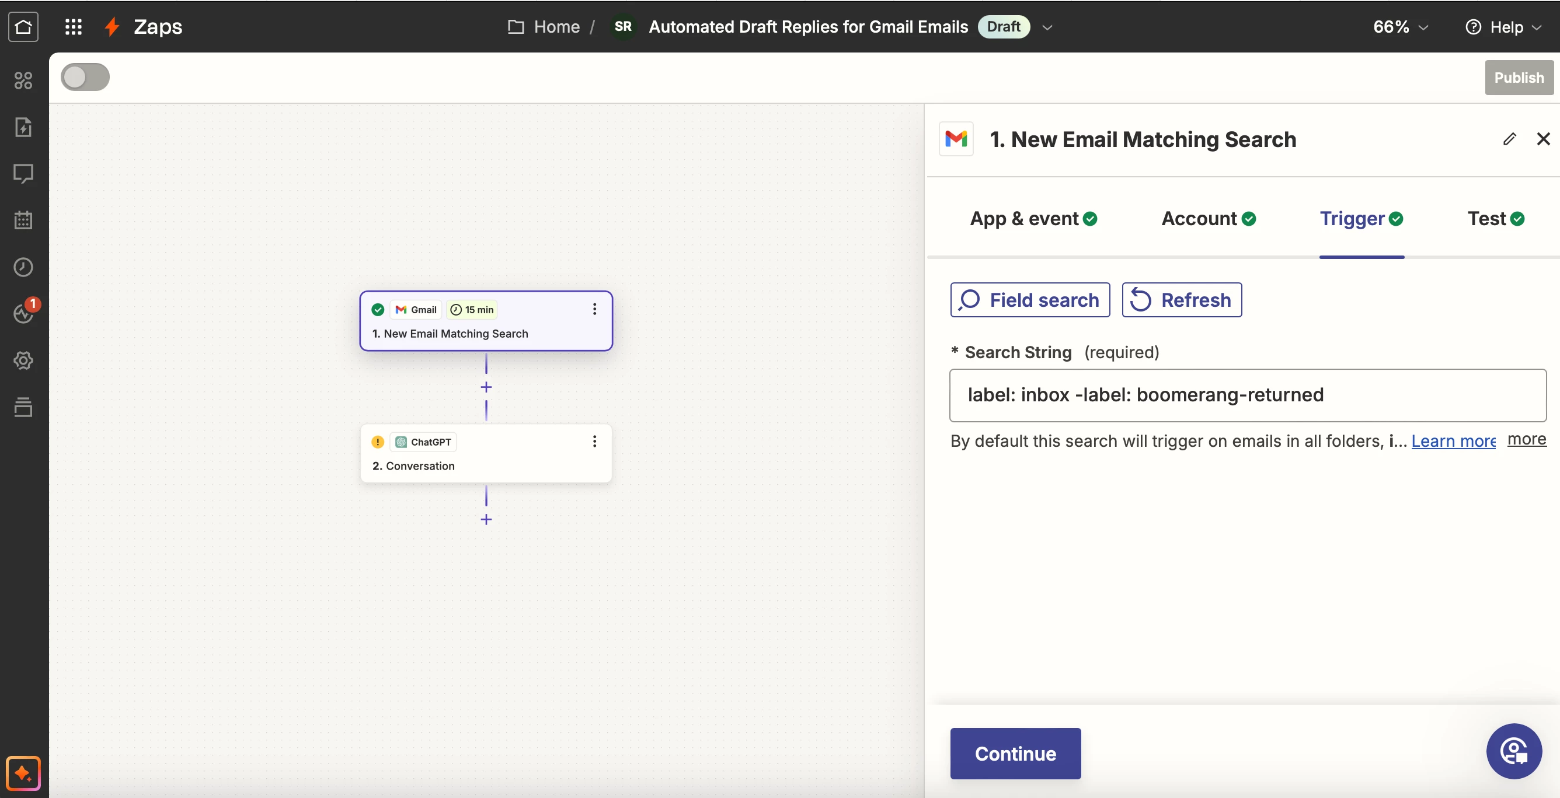This screenshot has width=1560, height=798.
Task: Open the AI sparkle assistant icon
Action: [x=23, y=772]
